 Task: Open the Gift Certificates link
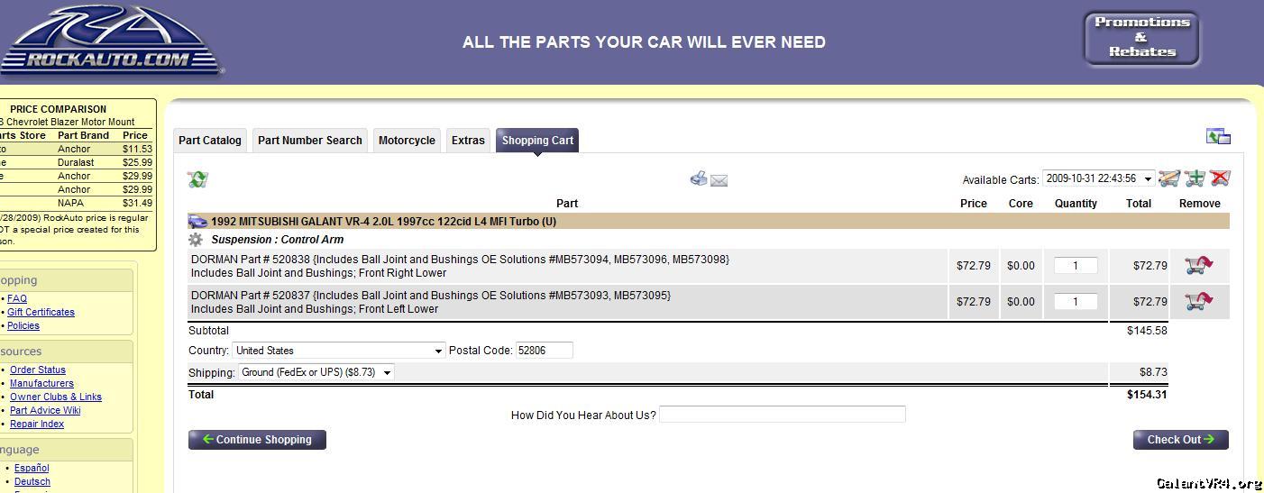41,312
